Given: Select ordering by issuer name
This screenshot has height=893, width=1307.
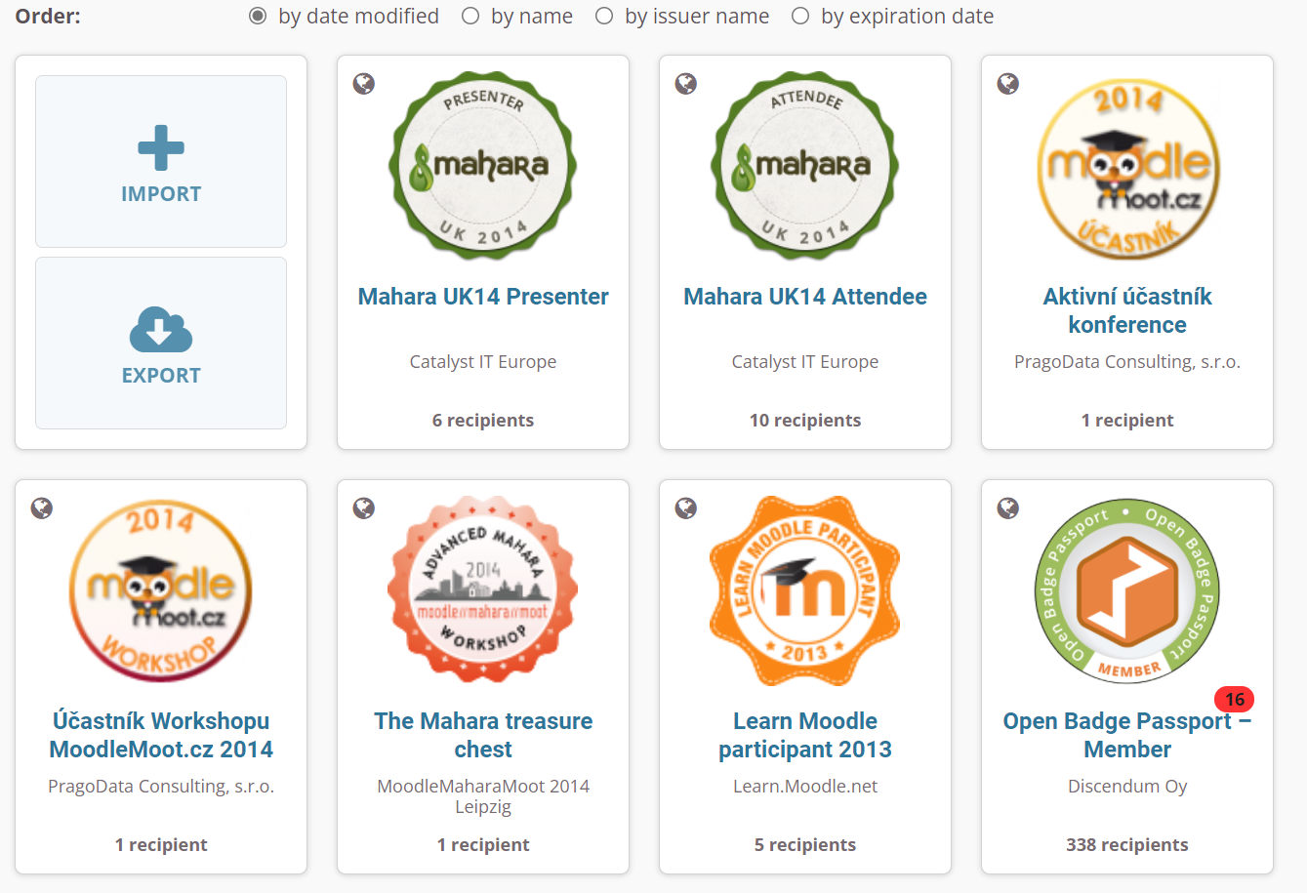Looking at the screenshot, I should click(604, 16).
